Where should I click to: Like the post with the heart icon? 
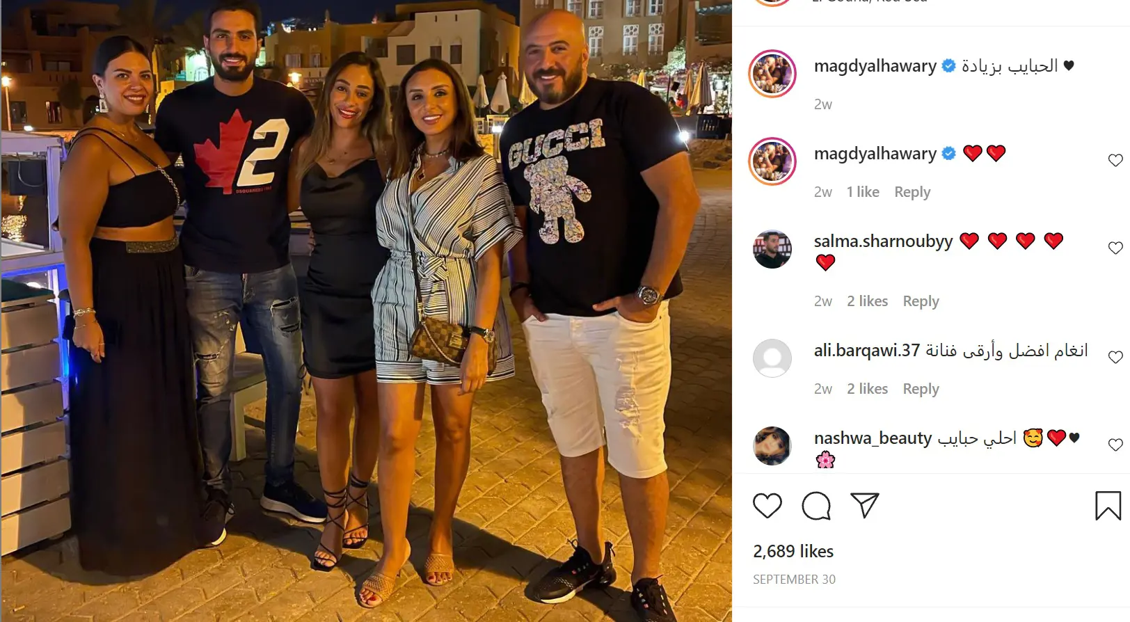click(767, 506)
